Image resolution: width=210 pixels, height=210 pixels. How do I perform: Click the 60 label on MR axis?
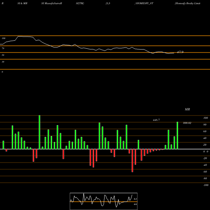[205, 131]
